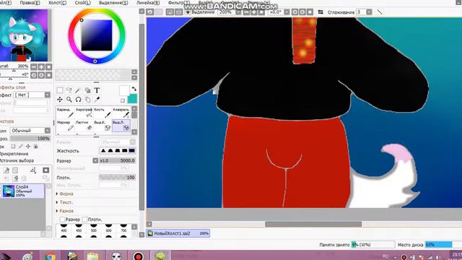Image resolution: width=462 pixels, height=260 pixels.
Task: Switch to the НовыйХолст1.sai2 document tab
Action: pos(178,233)
